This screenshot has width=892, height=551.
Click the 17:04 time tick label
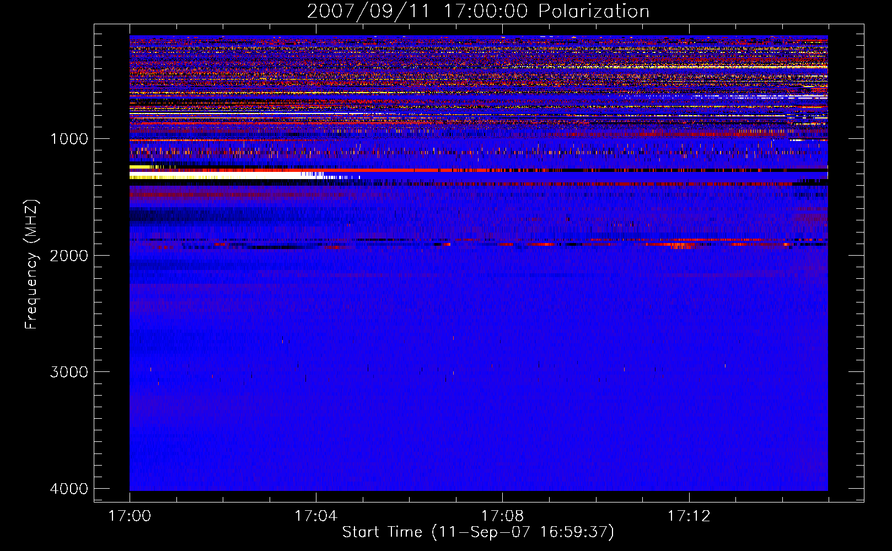pyautogui.click(x=316, y=516)
